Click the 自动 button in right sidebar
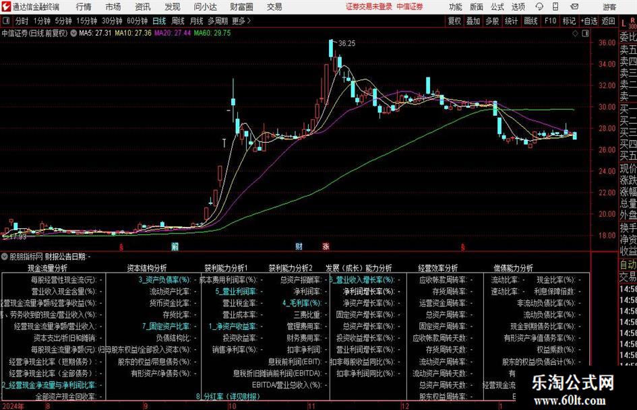 628,265
